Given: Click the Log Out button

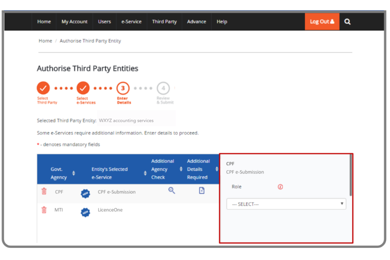Looking at the screenshot, I should coord(322,22).
